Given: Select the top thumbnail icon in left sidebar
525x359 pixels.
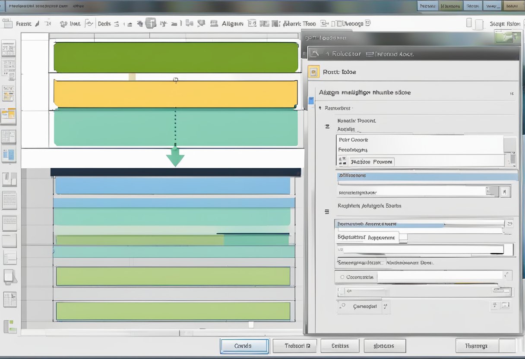Looking at the screenshot, I should pos(9,48).
